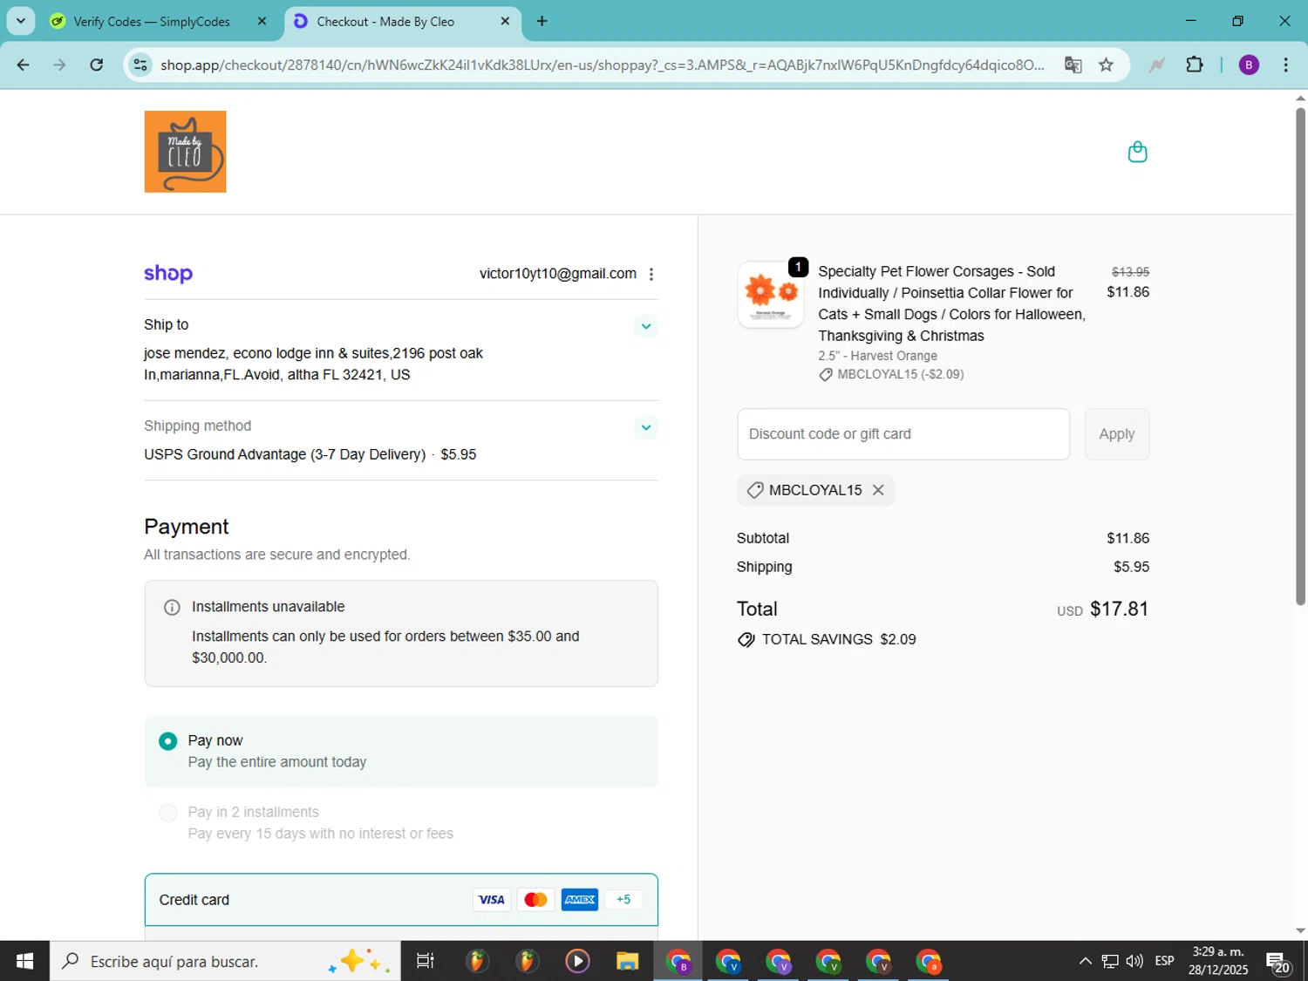Click the Amex card icon
Viewport: 1308px width, 981px height.
580,900
